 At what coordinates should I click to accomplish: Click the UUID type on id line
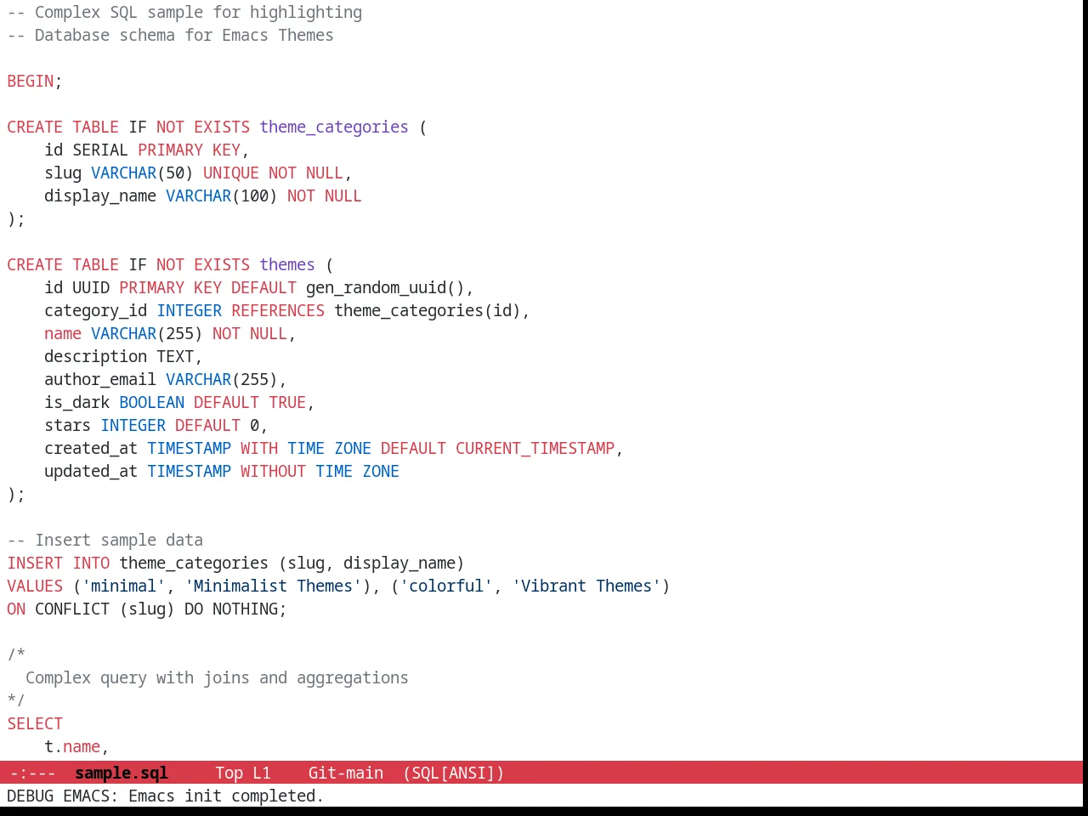point(91,287)
